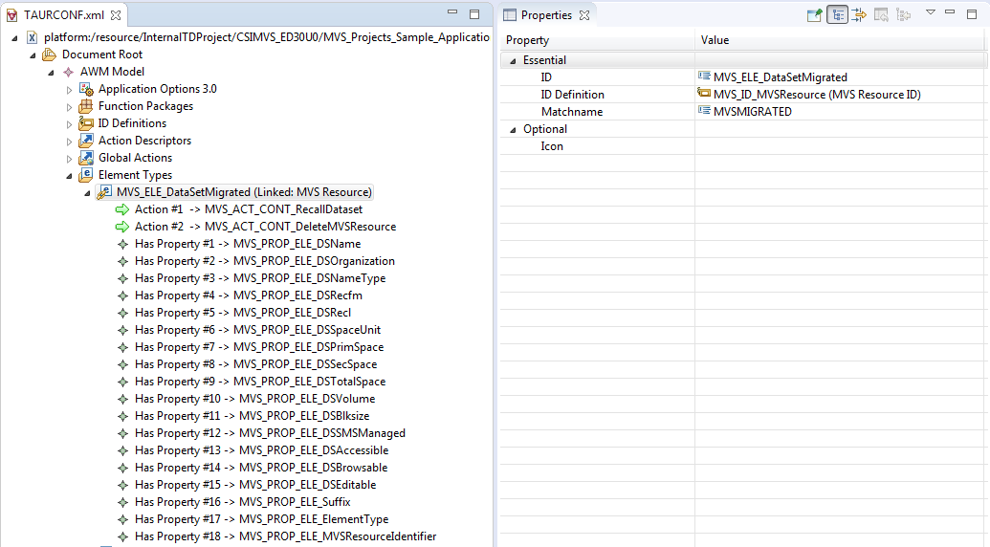Select Has Property #12 DSSMSManaged item
This screenshot has width=990, height=547.
click(x=270, y=433)
